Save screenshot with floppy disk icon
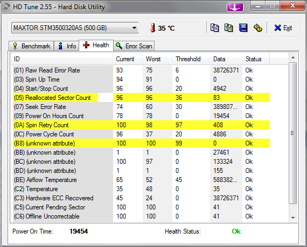Screen dimensions: 307x247 point(243,28)
